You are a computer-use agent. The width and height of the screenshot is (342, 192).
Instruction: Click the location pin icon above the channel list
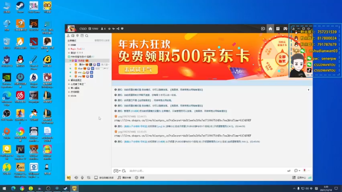tap(77, 35)
